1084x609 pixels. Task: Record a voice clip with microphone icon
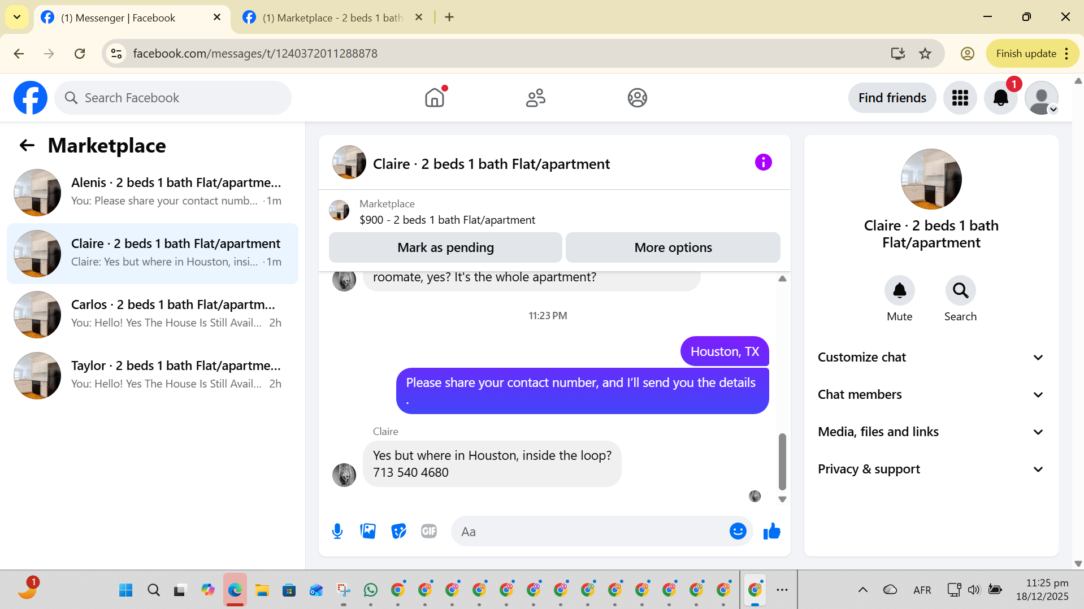337,531
